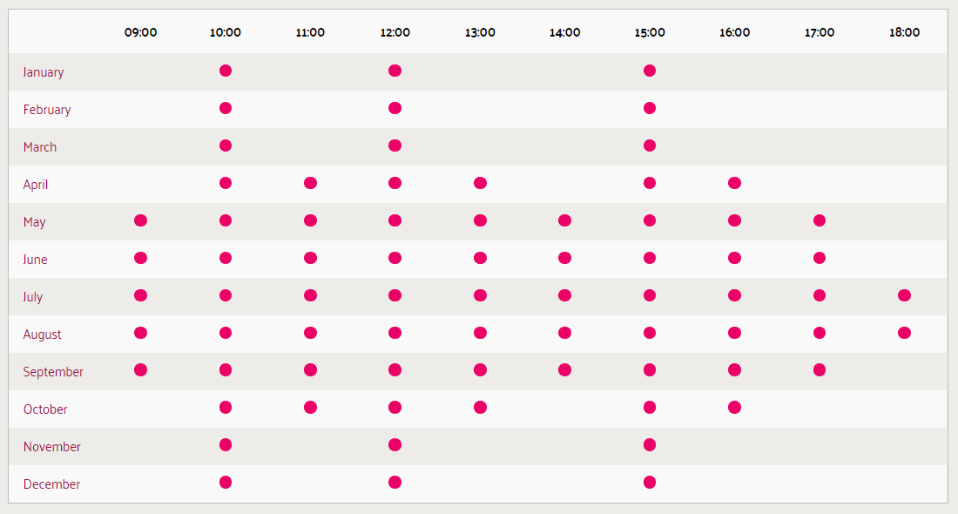Image resolution: width=958 pixels, height=514 pixels.
Task: Click the November 12:00 dot
Action: click(x=395, y=445)
